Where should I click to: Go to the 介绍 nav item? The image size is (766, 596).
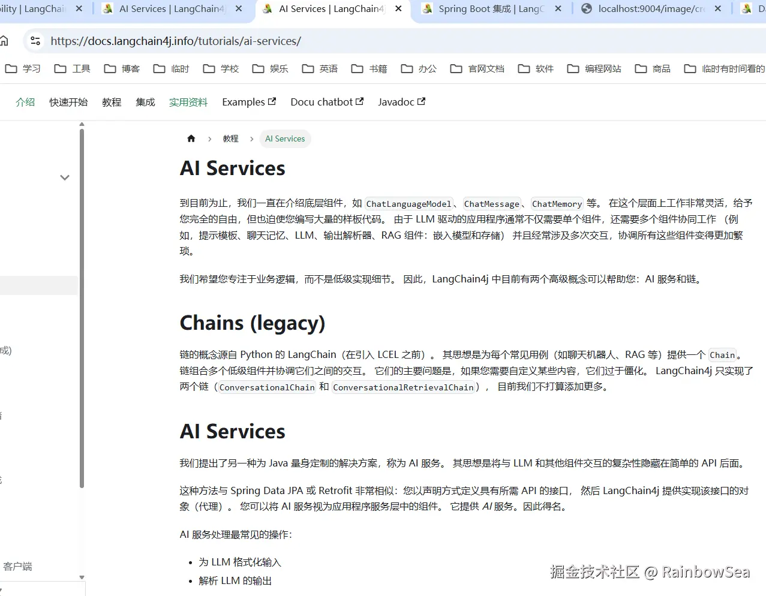click(x=25, y=102)
